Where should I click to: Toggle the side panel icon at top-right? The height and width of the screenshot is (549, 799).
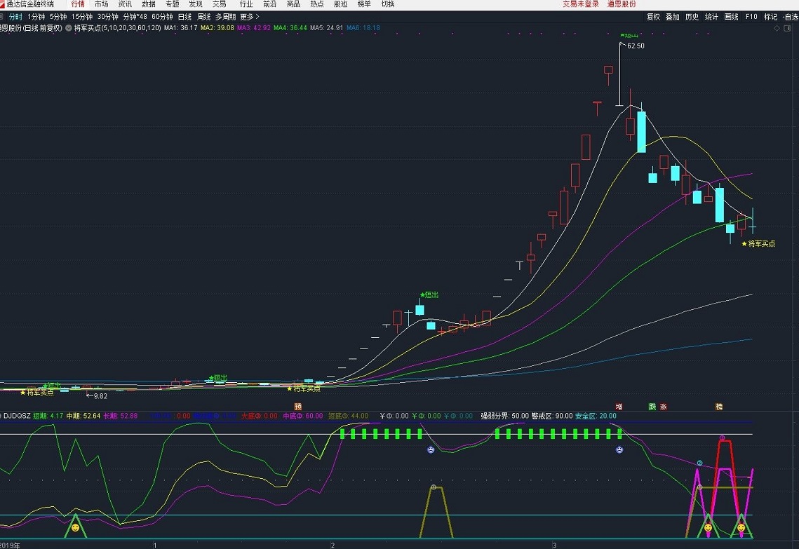pyautogui.click(x=788, y=28)
